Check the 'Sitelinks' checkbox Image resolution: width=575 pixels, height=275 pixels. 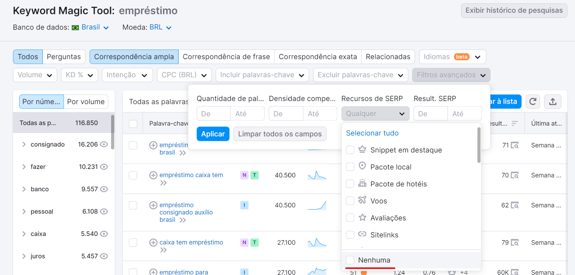pos(350,235)
